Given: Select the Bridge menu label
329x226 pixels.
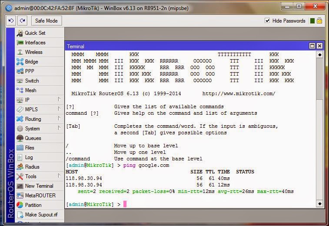Looking at the screenshot, I should coord(32,62).
